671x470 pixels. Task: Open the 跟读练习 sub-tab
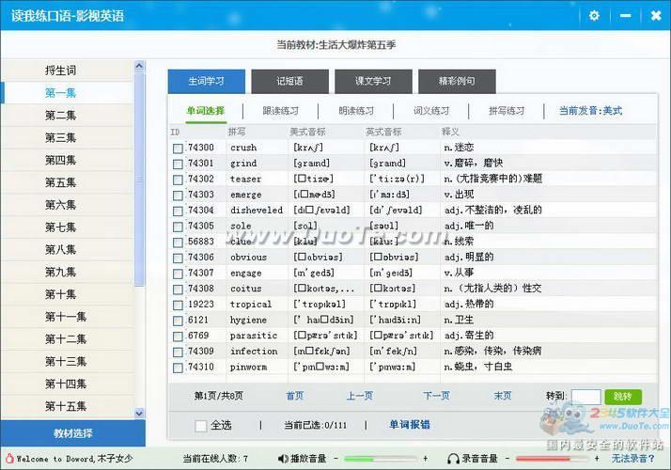click(281, 111)
